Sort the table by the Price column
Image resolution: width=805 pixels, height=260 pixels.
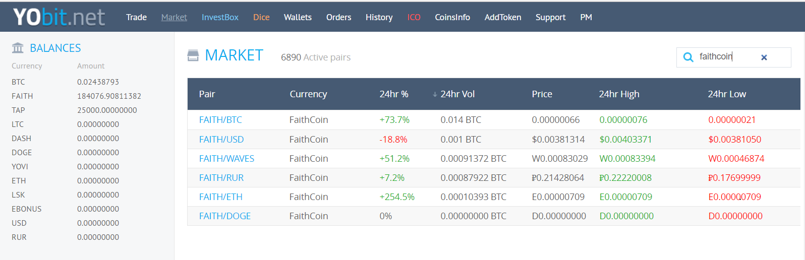pos(542,94)
